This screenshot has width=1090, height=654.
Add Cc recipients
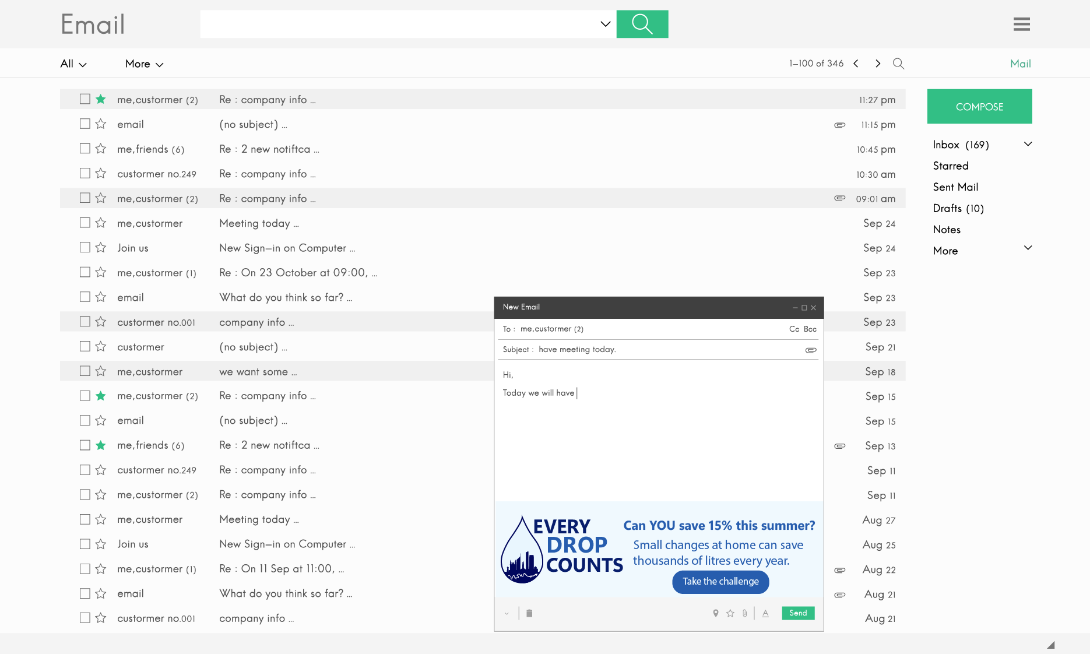tap(794, 329)
